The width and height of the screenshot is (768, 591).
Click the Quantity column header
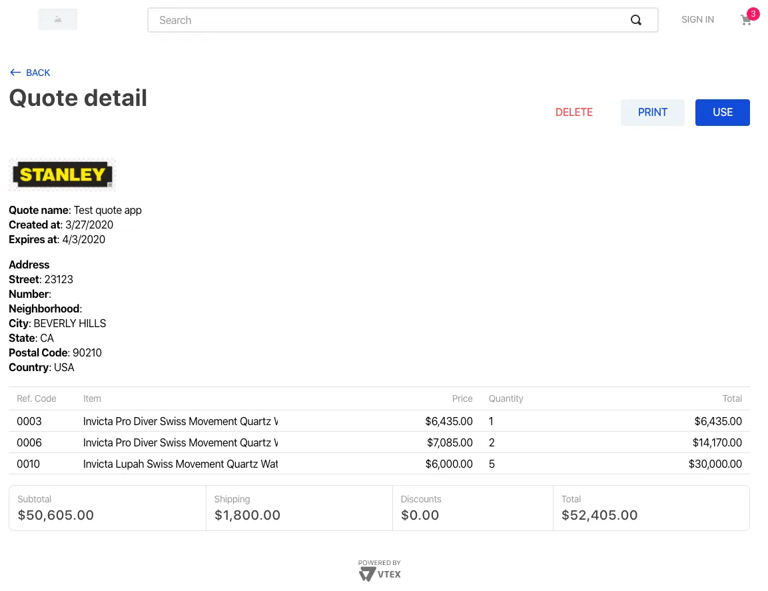506,398
